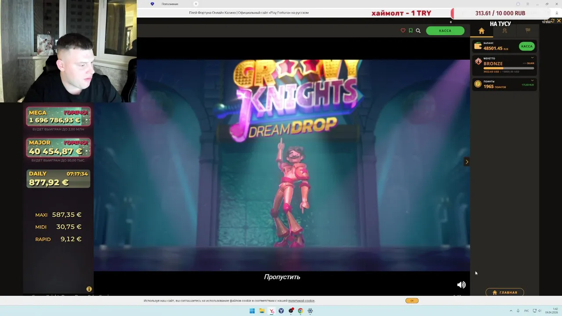Open Settings gear in taskbar
The image size is (562, 316).
[x=310, y=311]
